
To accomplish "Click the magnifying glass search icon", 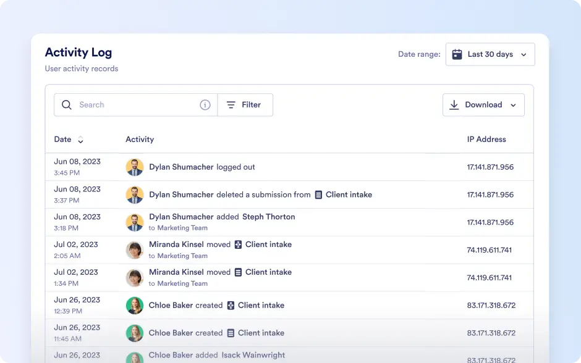I will pos(67,105).
